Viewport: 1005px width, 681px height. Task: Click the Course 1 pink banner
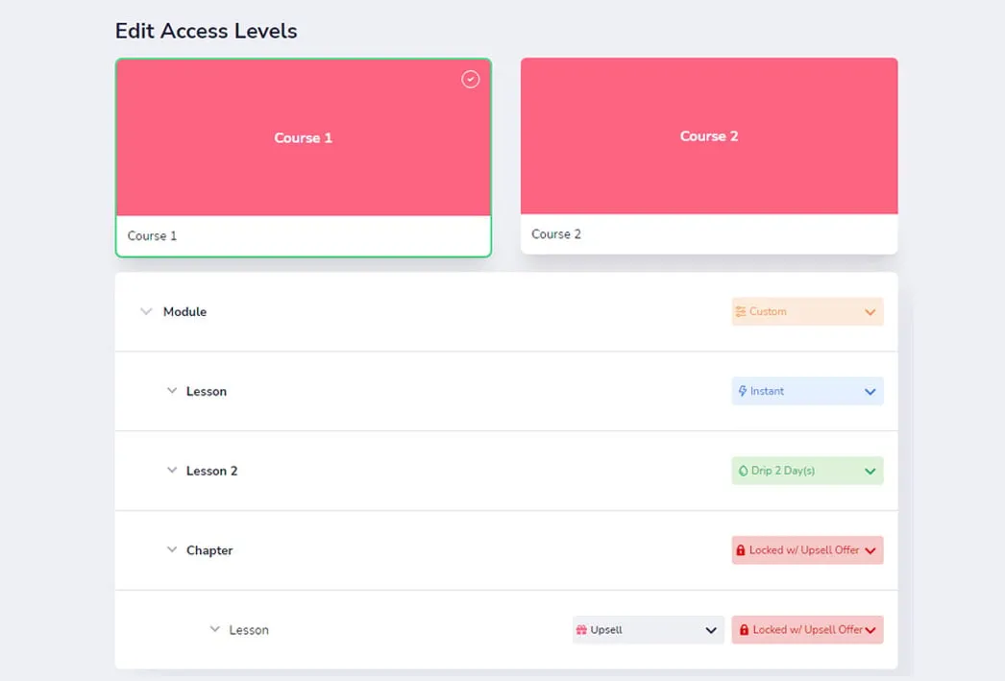[304, 138]
